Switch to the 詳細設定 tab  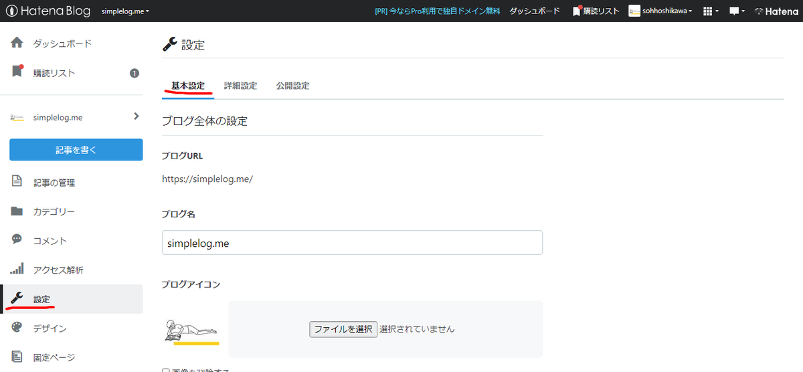tap(240, 86)
